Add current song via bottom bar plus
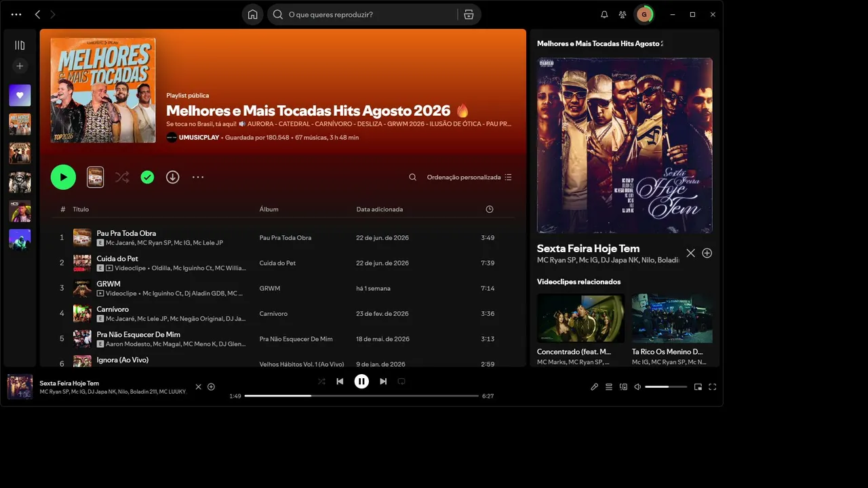This screenshot has height=488, width=868. [211, 387]
